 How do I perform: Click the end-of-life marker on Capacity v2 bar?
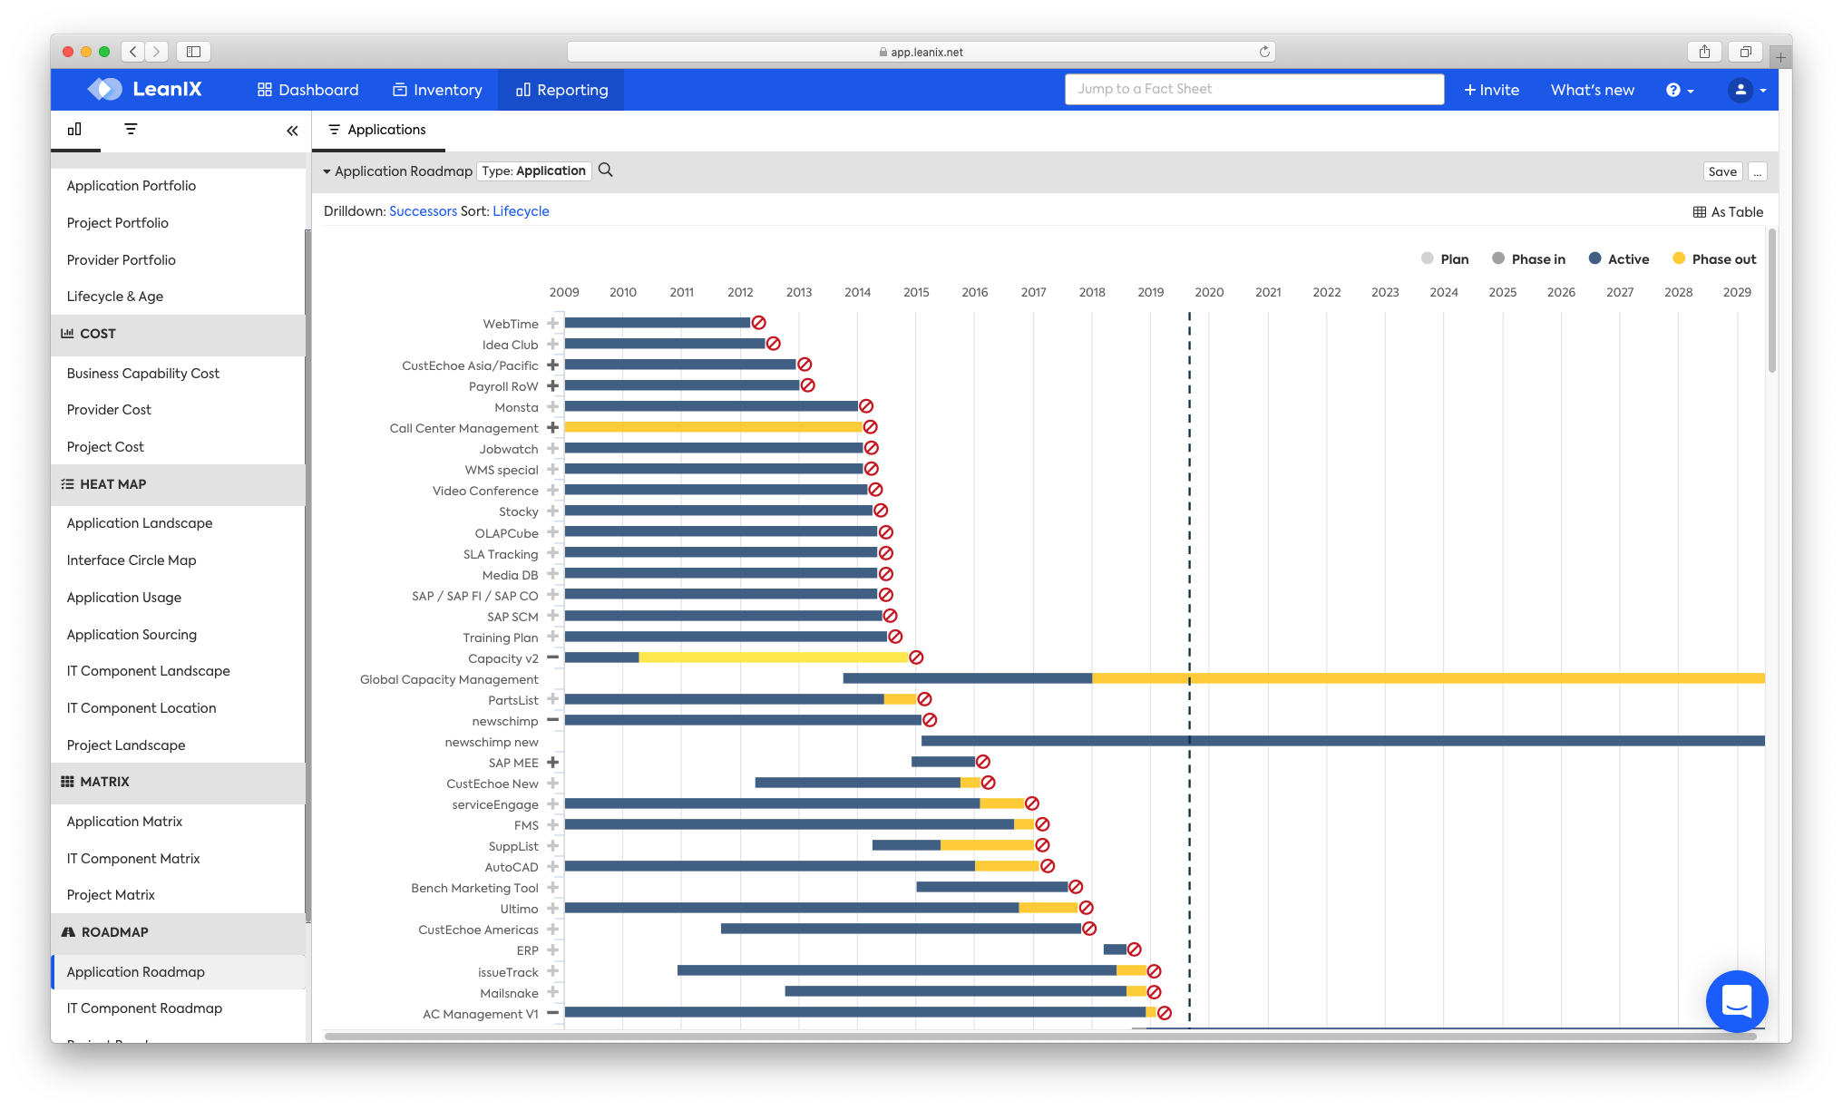[x=916, y=657]
